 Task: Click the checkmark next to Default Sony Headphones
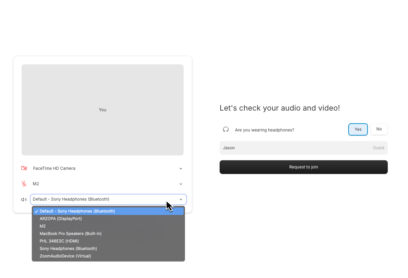pos(36,211)
